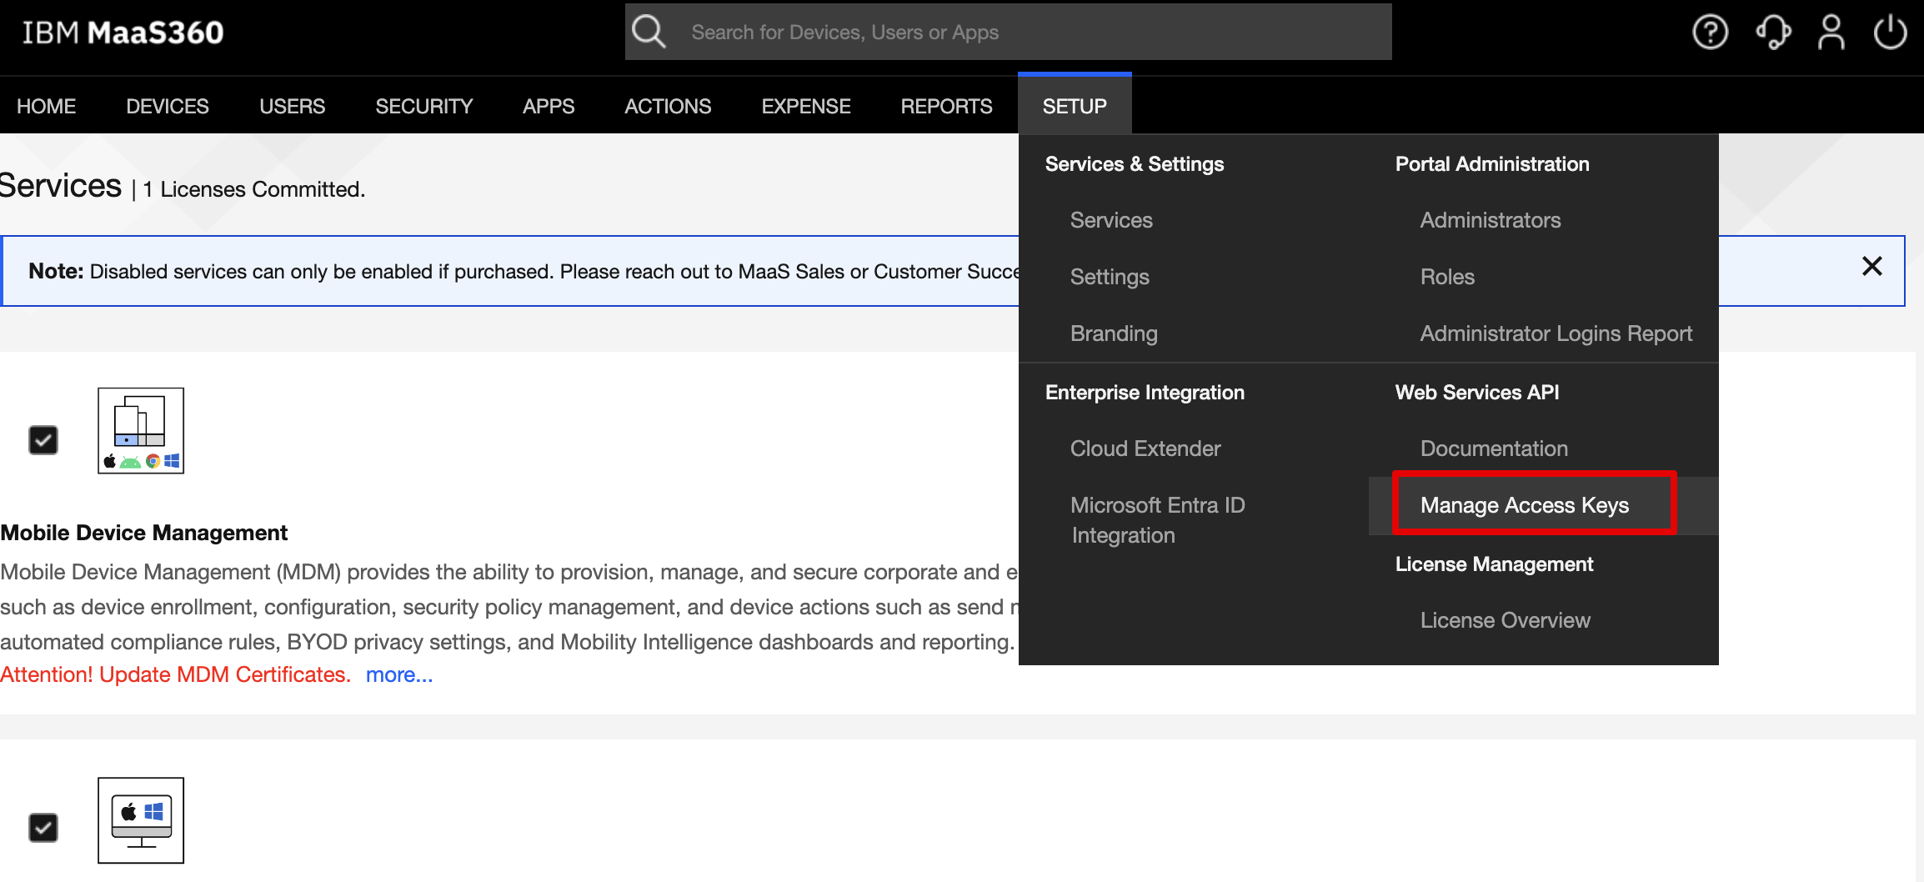The image size is (1924, 882).
Task: Toggle the second service checkbox
Action: (43, 828)
